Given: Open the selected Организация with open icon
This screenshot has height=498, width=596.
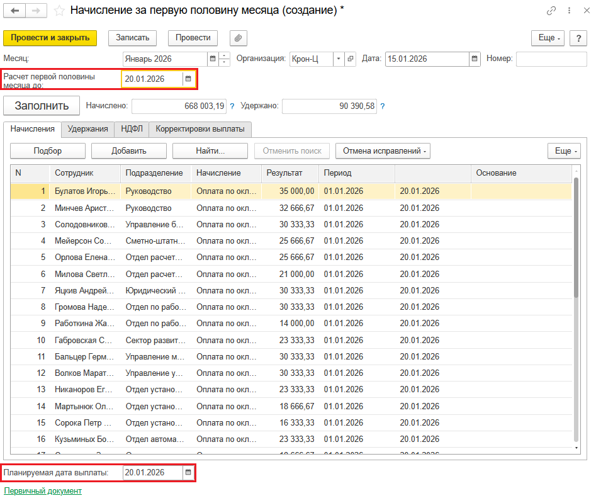Looking at the screenshot, I should point(351,59).
